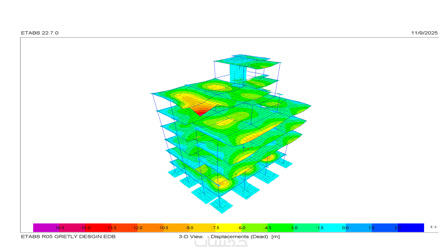Viewport: 442px width, 252px height.
Task: Click the legend value '-10.5'
Action: (x=163, y=228)
